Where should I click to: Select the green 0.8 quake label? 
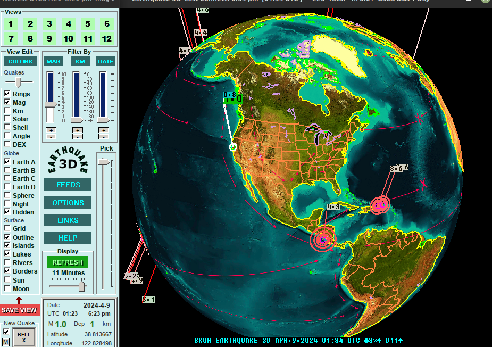[x=230, y=95]
